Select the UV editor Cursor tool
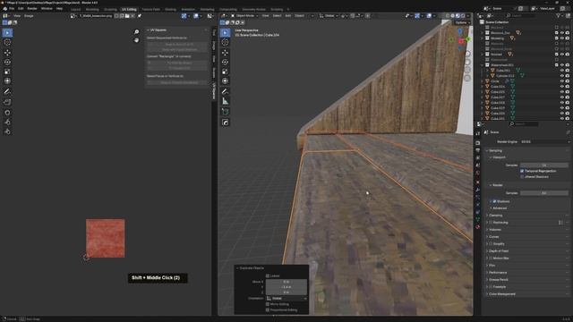The width and height of the screenshot is (573, 322). 7,42
